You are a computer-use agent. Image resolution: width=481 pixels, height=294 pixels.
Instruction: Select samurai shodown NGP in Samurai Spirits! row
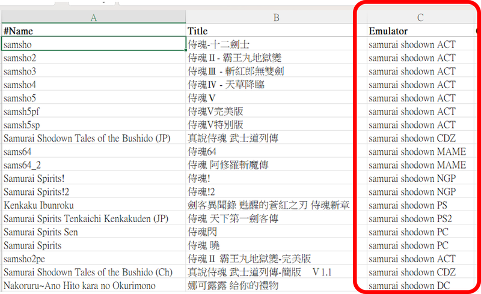pos(420,178)
